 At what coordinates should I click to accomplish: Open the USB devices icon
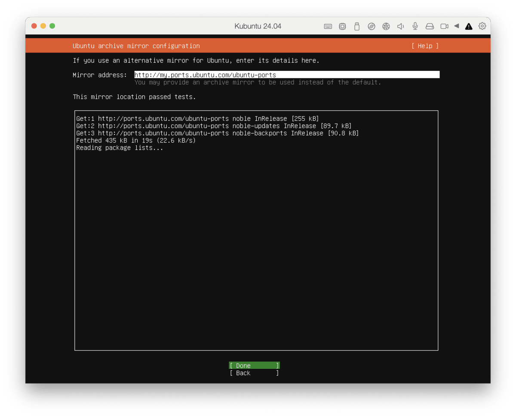coord(356,26)
